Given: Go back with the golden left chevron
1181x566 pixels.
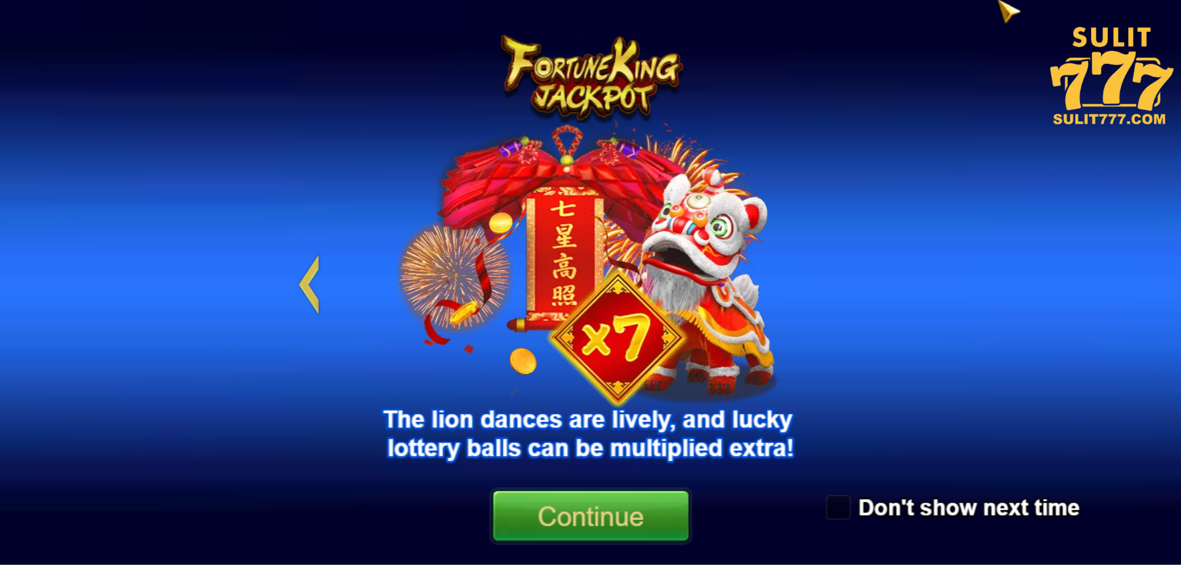Looking at the screenshot, I should coord(309,284).
